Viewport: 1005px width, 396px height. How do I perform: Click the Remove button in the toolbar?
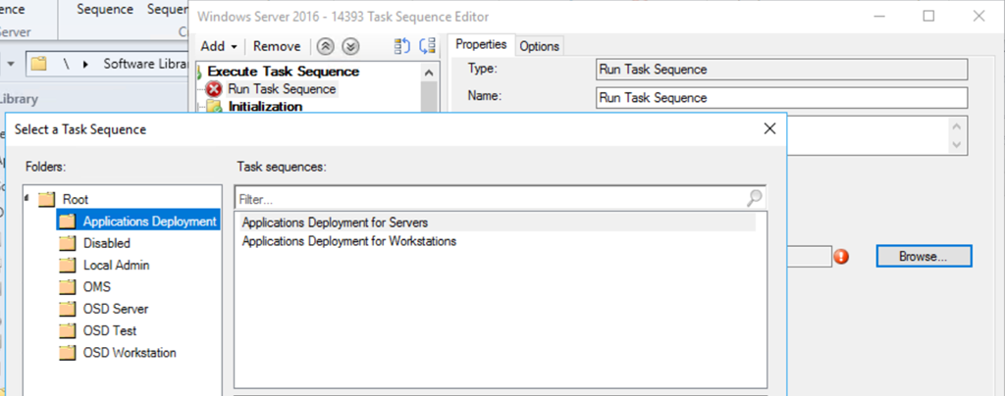tap(277, 46)
